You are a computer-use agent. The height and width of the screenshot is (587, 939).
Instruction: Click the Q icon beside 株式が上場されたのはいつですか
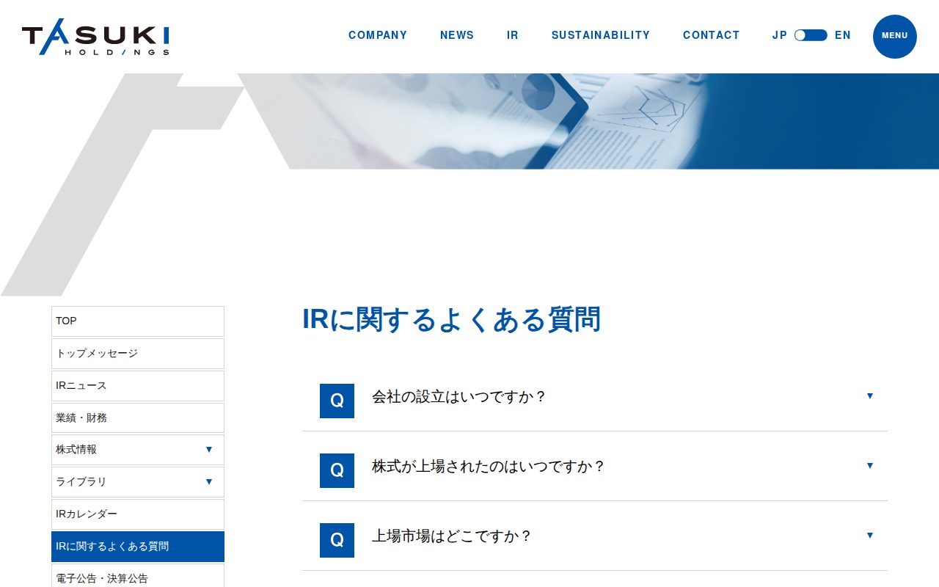[x=337, y=470]
